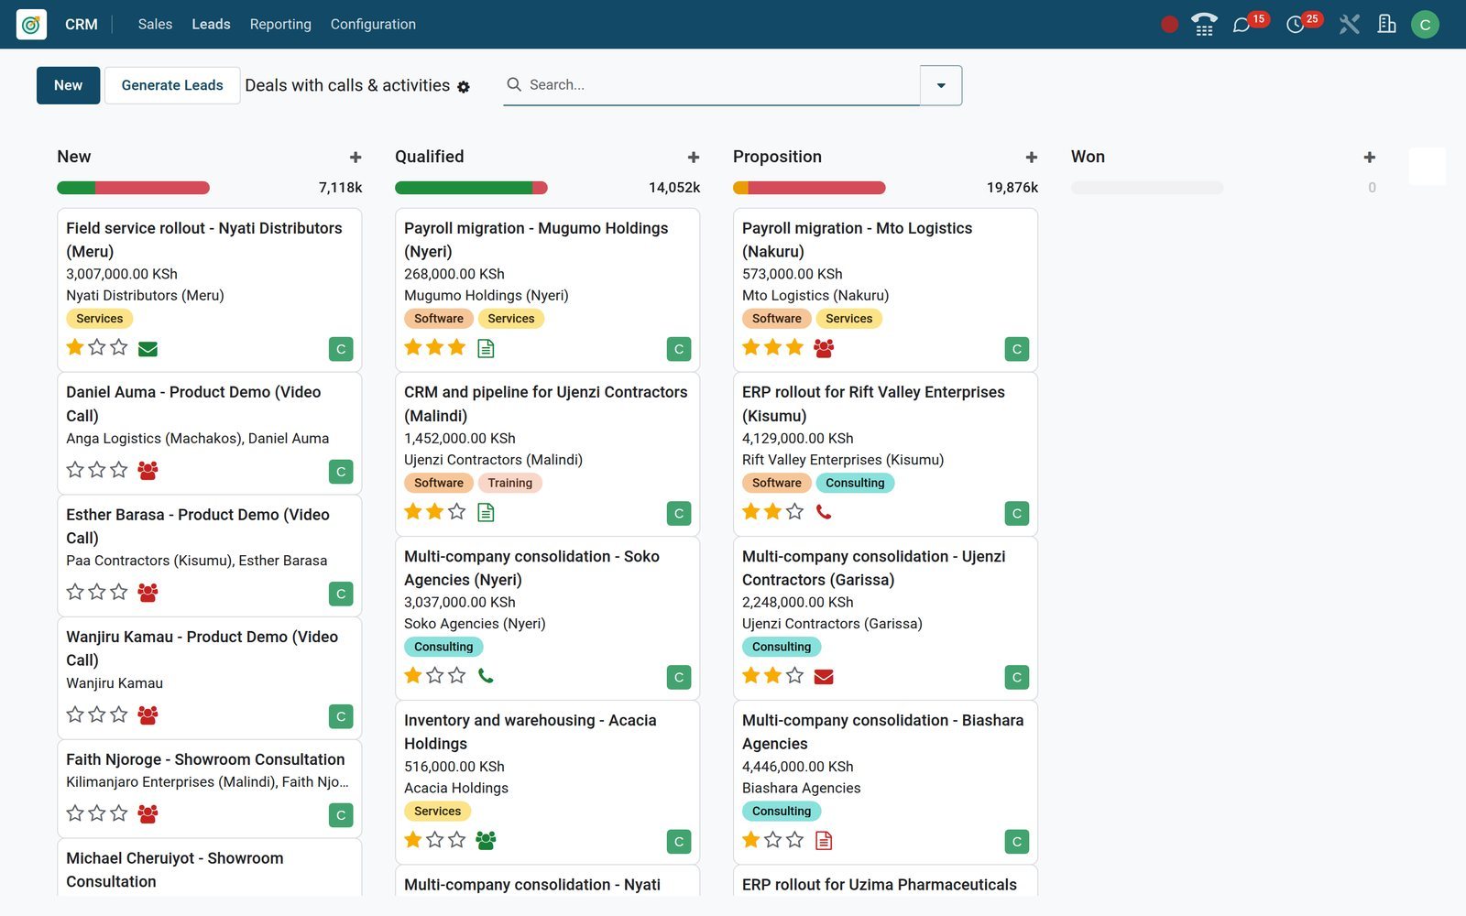
Task: Click red segment of Proposition progress bar
Action: point(816,188)
